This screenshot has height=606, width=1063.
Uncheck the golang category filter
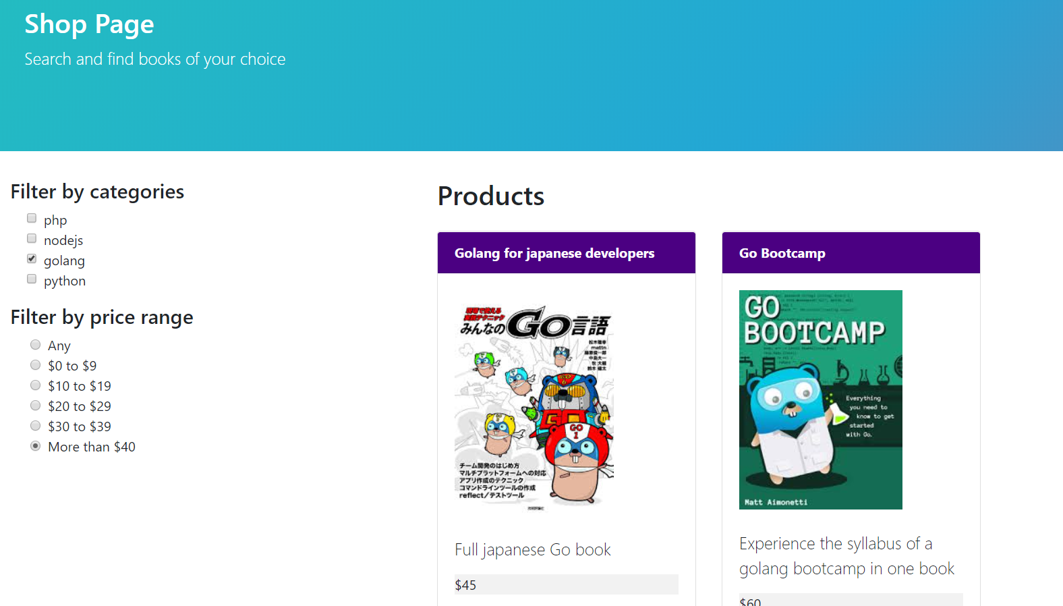(x=32, y=258)
